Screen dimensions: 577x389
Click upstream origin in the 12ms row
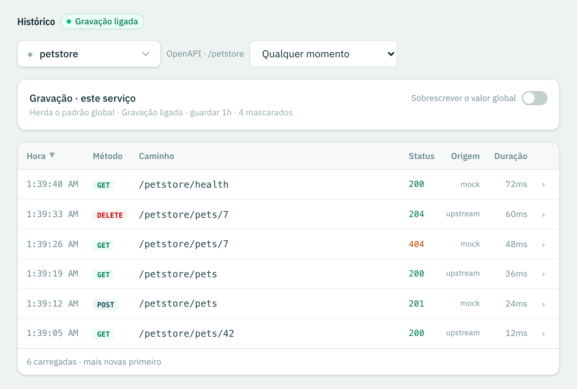pyautogui.click(x=463, y=333)
